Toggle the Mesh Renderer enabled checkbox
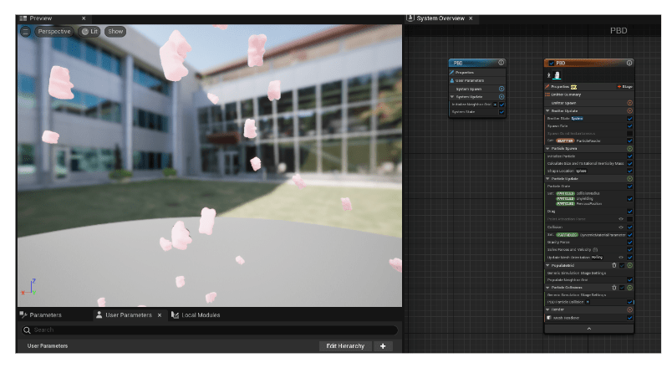The width and height of the screenshot is (672, 368). point(630,317)
